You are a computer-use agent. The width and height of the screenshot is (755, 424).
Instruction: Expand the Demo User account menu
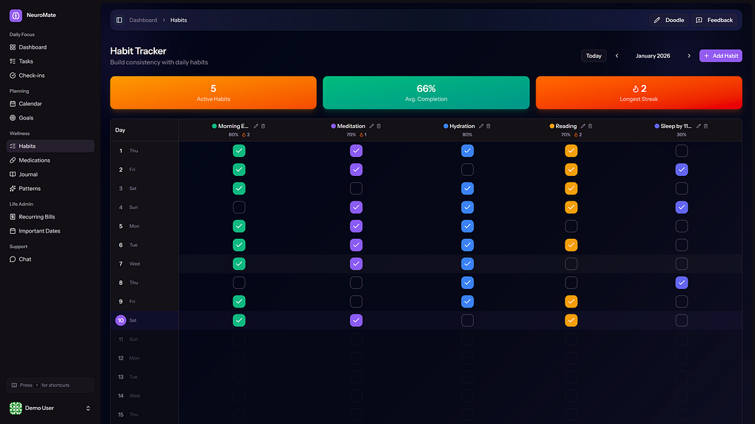(88, 408)
